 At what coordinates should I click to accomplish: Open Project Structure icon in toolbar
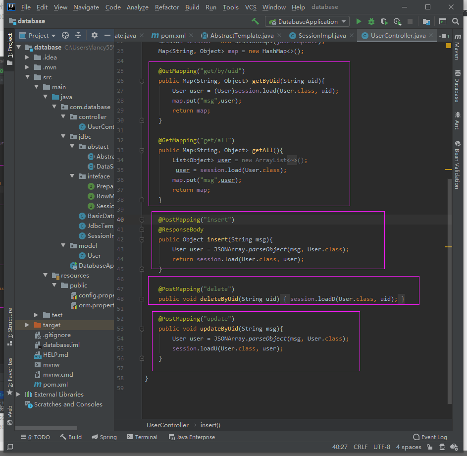426,21
